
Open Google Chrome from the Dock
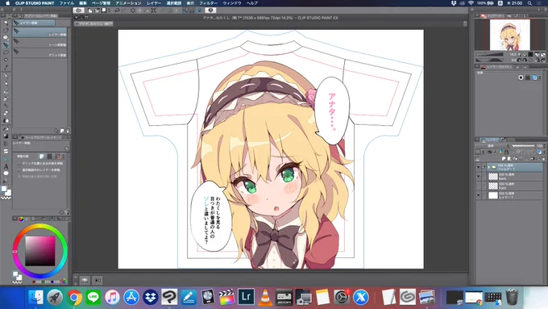[74, 298]
